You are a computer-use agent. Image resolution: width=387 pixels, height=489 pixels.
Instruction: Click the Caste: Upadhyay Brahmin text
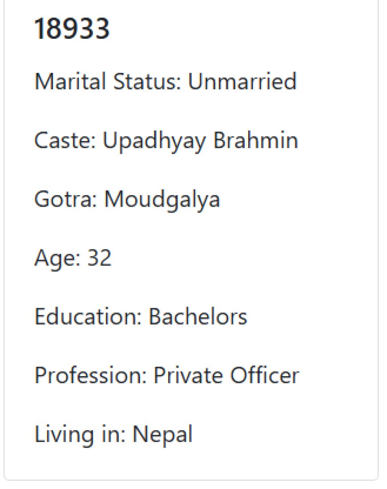click(166, 141)
